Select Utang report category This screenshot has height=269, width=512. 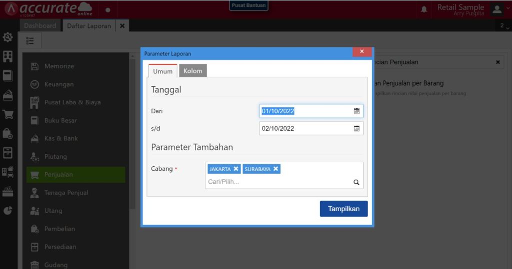tap(76, 211)
